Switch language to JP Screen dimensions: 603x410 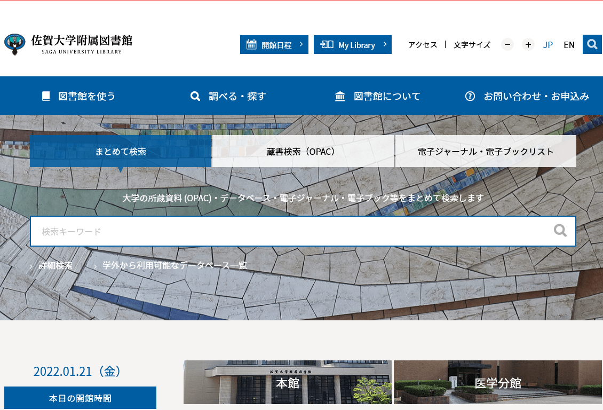pos(548,45)
